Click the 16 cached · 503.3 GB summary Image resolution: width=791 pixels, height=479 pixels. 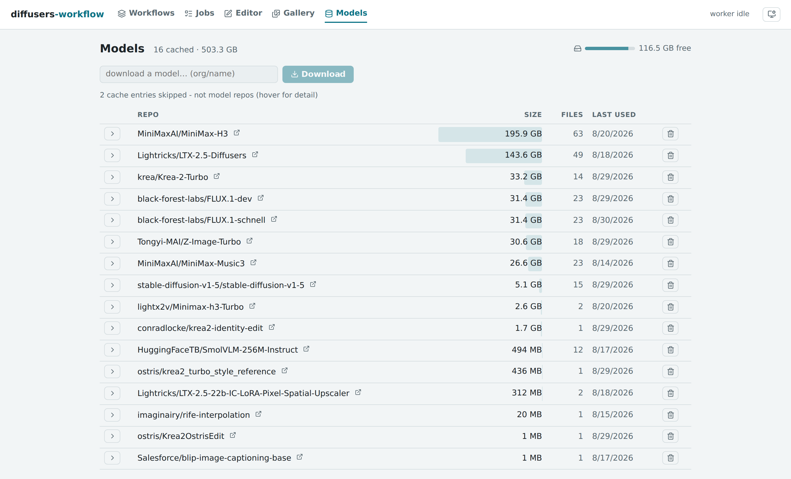195,50
